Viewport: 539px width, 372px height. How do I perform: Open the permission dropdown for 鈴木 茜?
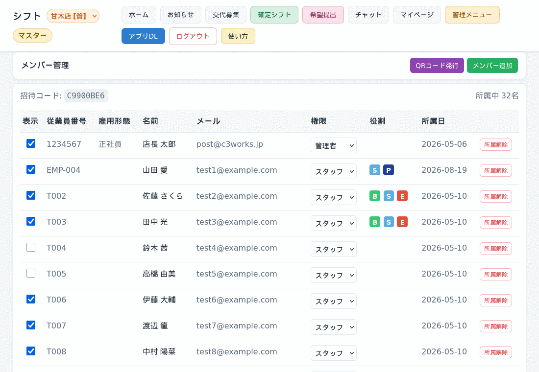click(x=333, y=249)
